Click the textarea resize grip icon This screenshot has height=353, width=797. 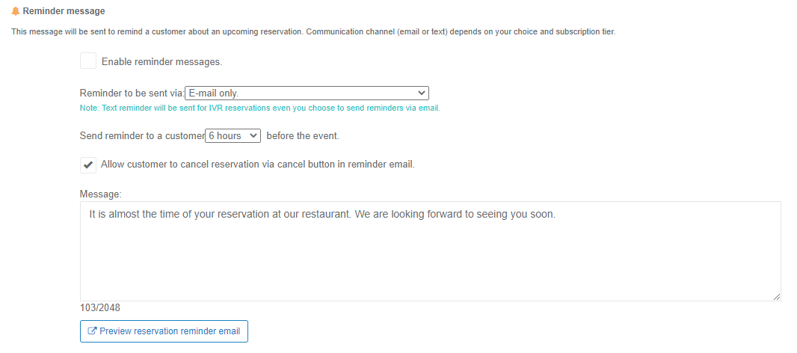(777, 297)
